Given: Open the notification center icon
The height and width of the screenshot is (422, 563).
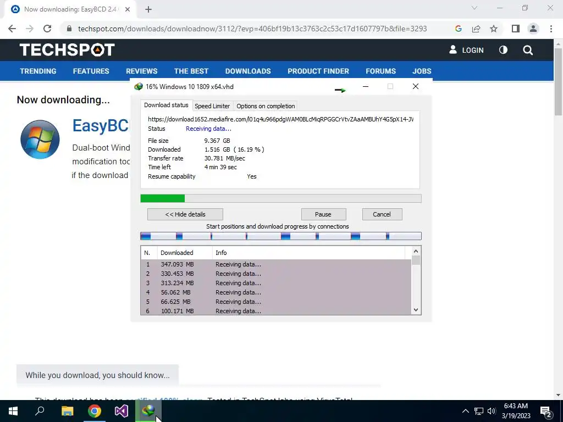Looking at the screenshot, I should coord(546,412).
